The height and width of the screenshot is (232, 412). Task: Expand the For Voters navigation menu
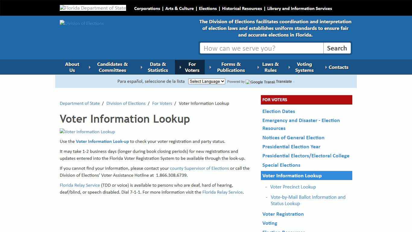coord(192,67)
